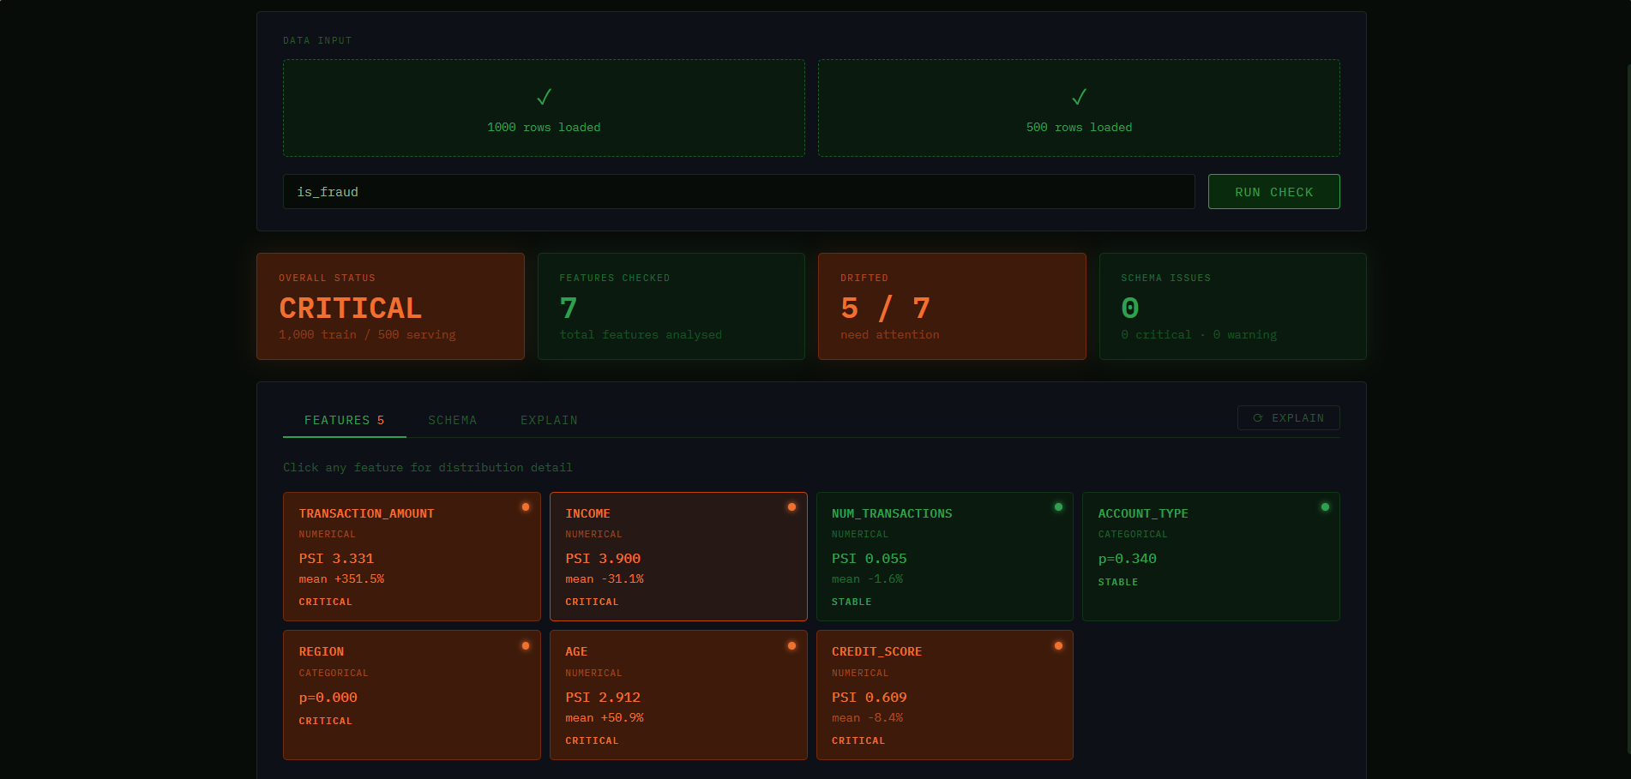Viewport: 1631px width, 779px height.
Task: Click the critical indicator dot on CREDIT_SCORE card
Action: coord(1058,645)
